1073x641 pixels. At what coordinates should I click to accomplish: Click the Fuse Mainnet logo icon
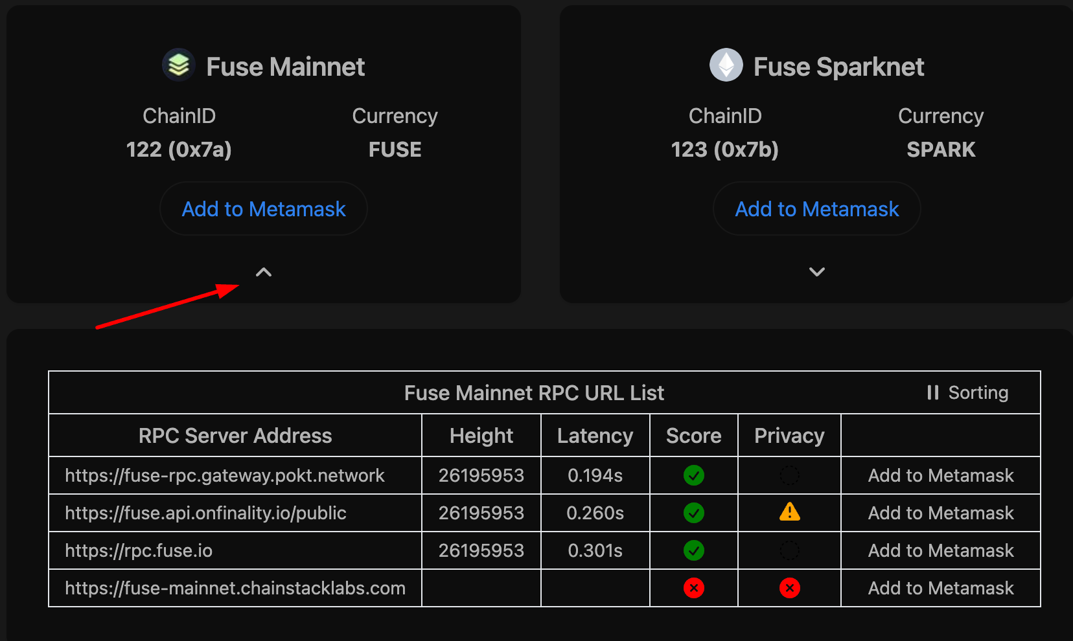(x=179, y=65)
